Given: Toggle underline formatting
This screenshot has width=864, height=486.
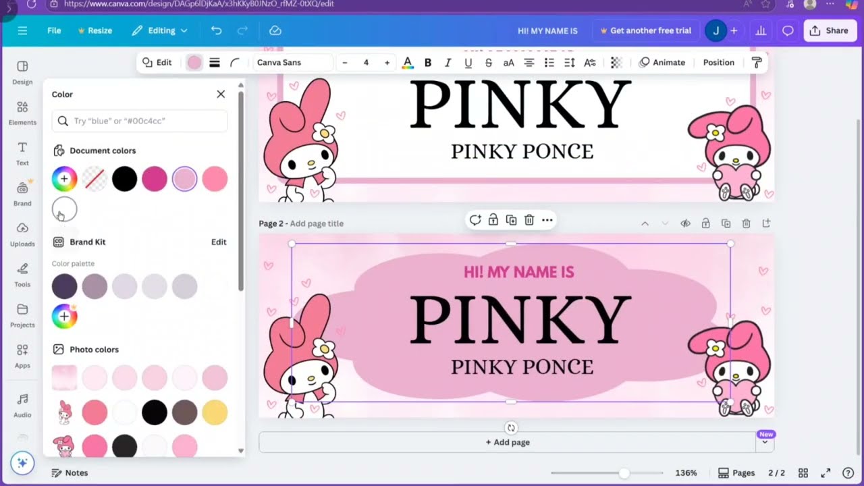Looking at the screenshot, I should 468,62.
